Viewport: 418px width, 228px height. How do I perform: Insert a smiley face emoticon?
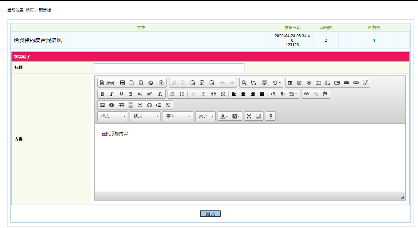[x=140, y=105]
